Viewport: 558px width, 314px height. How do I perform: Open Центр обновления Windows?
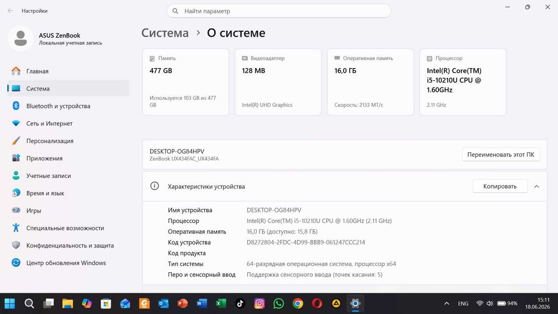click(x=68, y=263)
